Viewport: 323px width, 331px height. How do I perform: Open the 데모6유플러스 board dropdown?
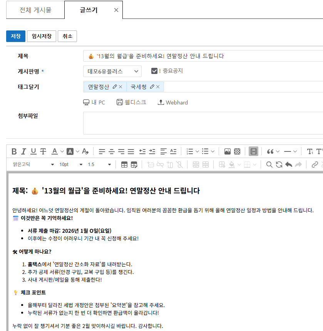pos(112,71)
